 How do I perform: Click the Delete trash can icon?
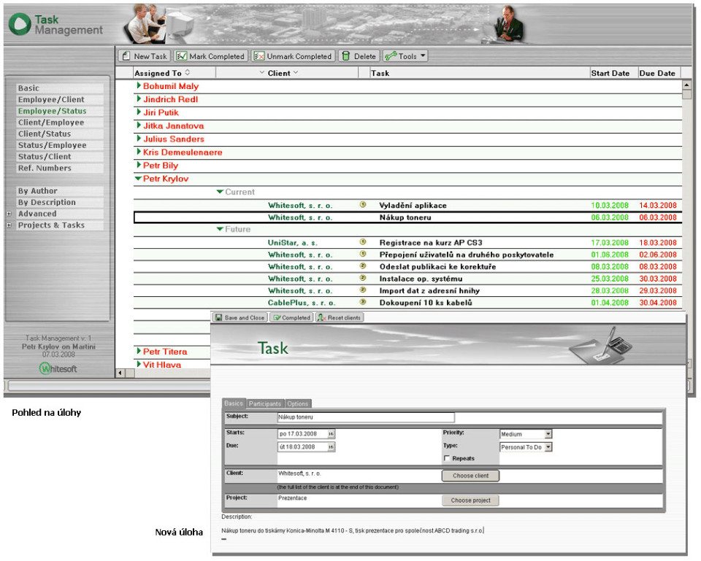(345, 56)
